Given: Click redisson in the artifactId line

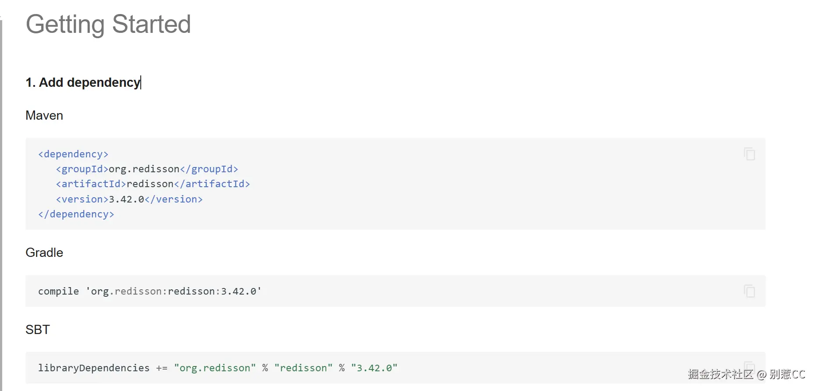Looking at the screenshot, I should (150, 184).
